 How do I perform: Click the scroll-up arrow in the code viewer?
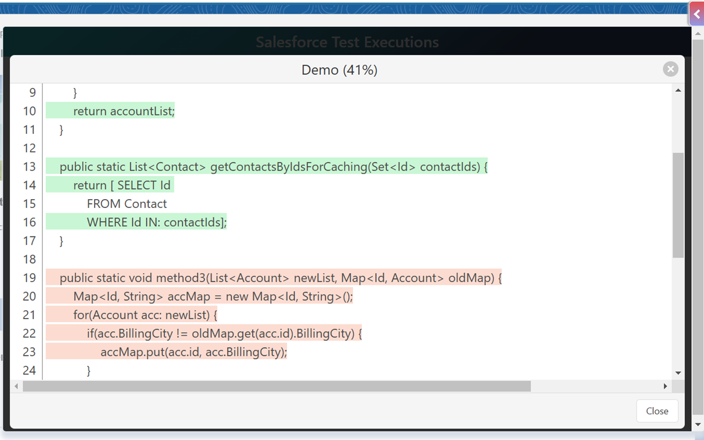coord(678,89)
